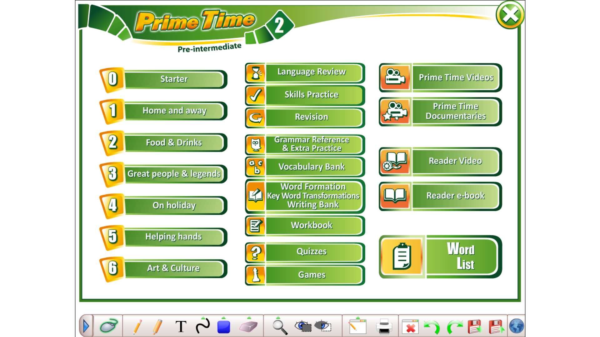
Task: Select the Text tool
Action: (181, 327)
